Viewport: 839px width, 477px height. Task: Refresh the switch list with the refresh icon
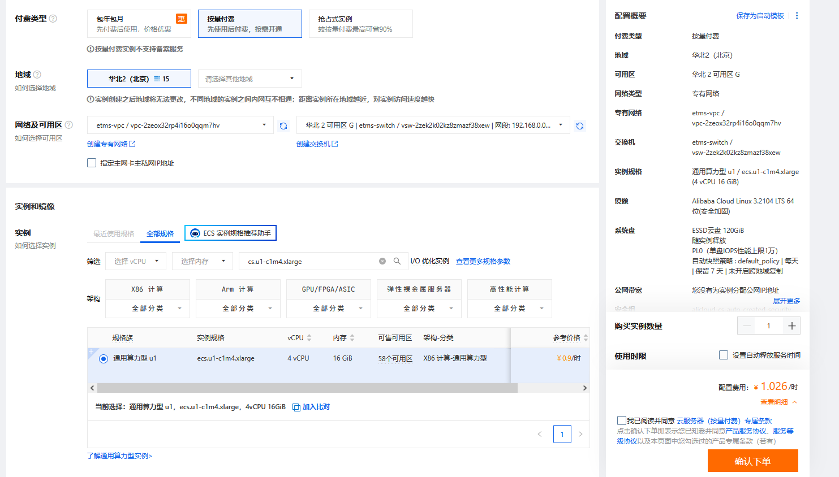coord(580,126)
